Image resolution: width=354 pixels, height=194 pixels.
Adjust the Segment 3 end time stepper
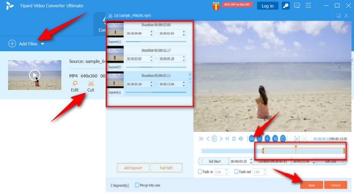[x=184, y=84]
